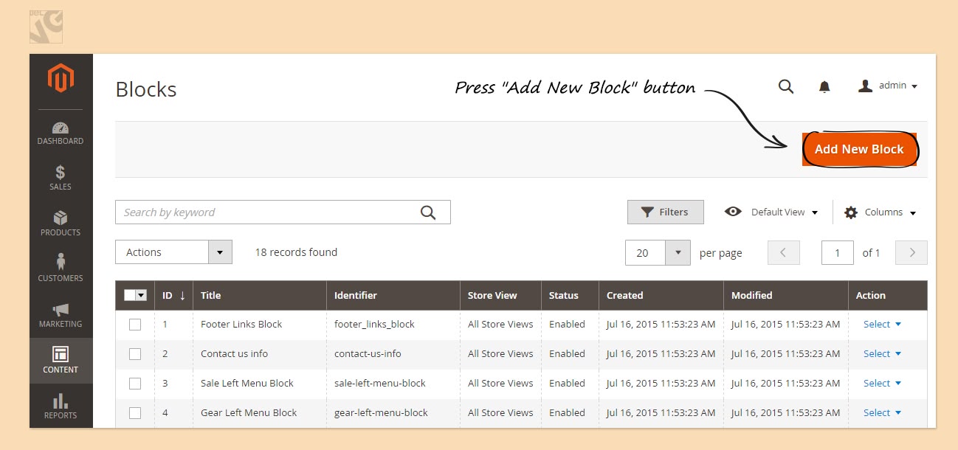958x450 pixels.
Task: Open Customers person icon in sidebar
Action: [61, 263]
